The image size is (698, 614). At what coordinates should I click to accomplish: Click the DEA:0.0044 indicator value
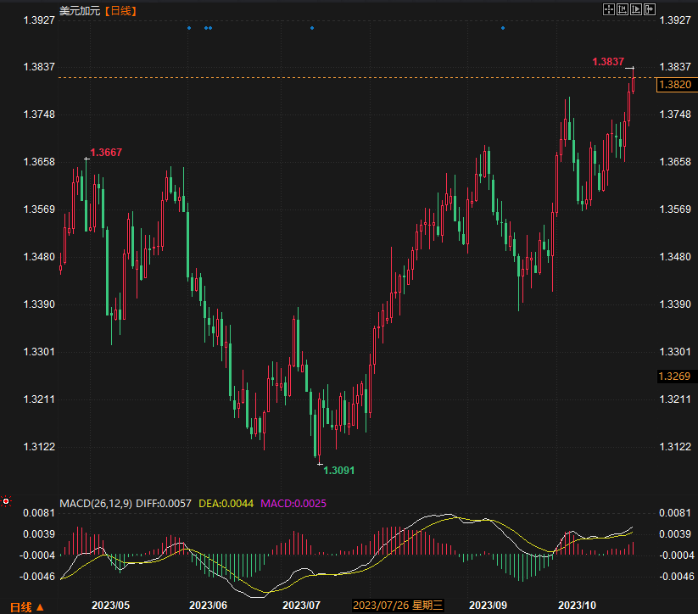pos(226,503)
